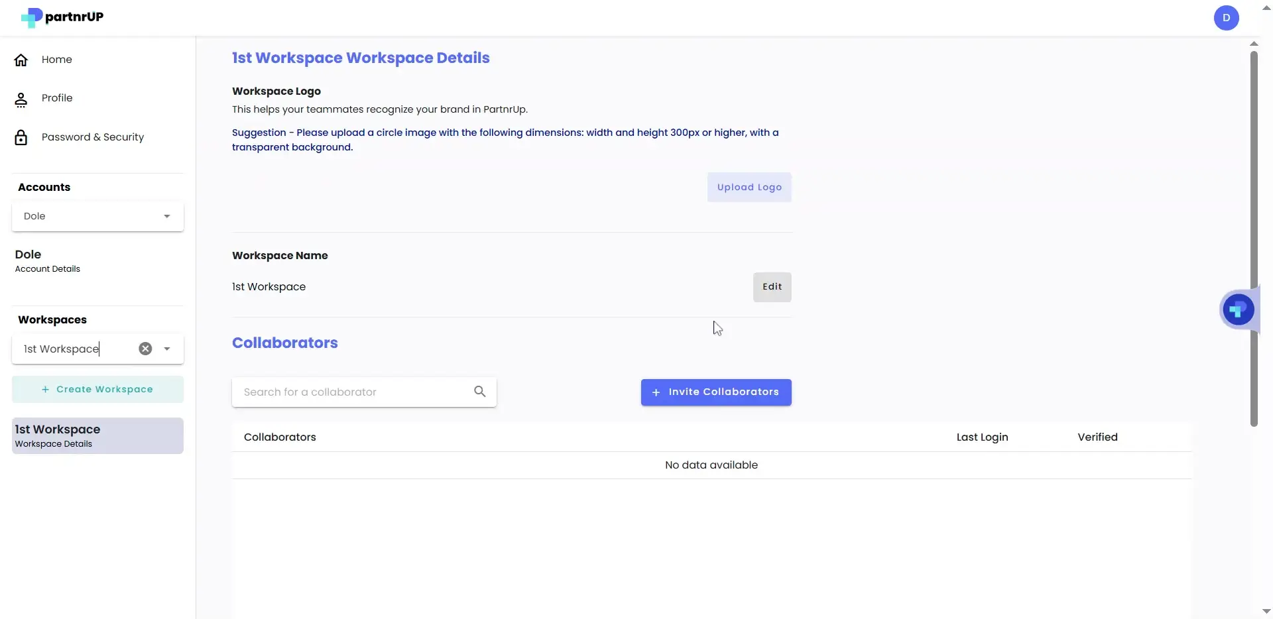Open the Dole Account Details section
1273x619 pixels.
click(x=46, y=260)
